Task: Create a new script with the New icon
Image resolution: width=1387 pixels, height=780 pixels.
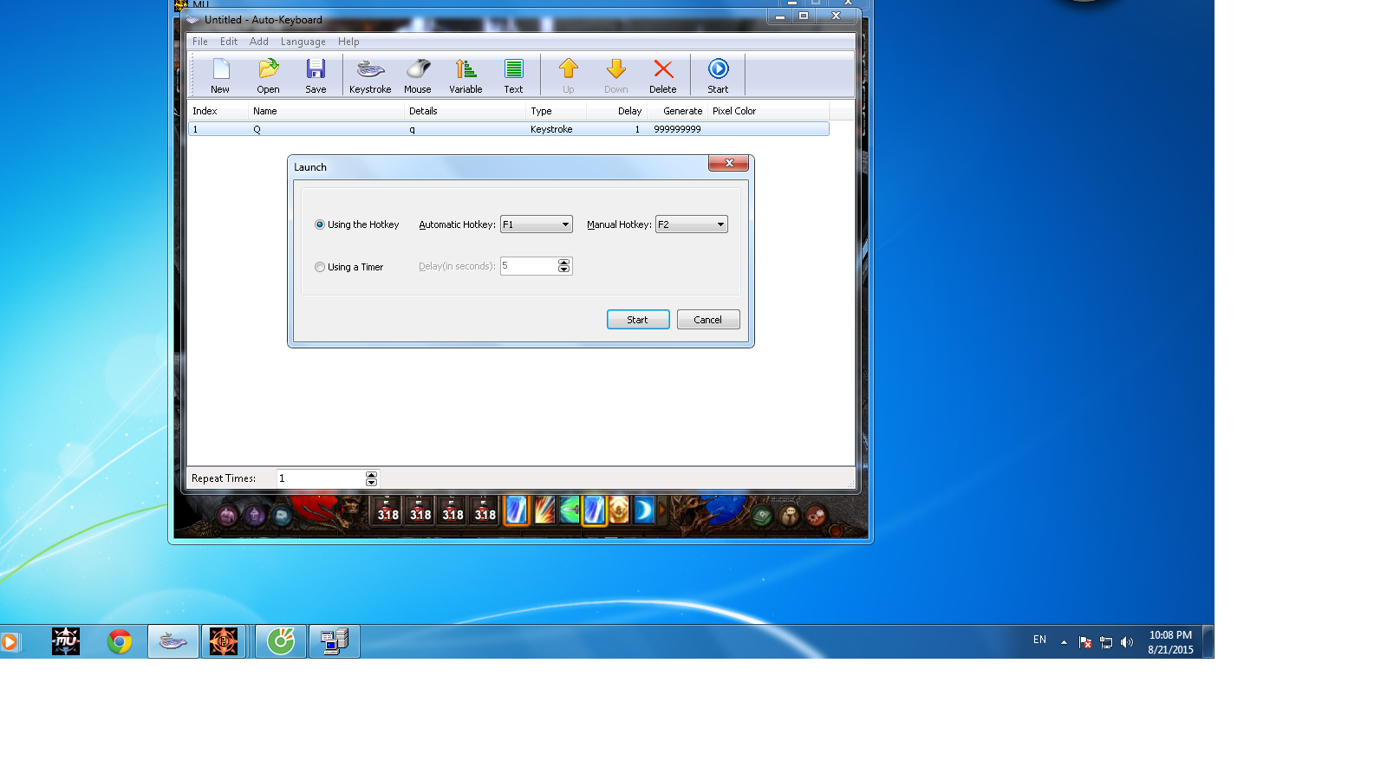Action: pyautogui.click(x=220, y=75)
